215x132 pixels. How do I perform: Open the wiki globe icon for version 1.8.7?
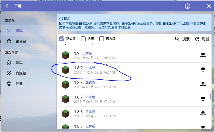203,99
